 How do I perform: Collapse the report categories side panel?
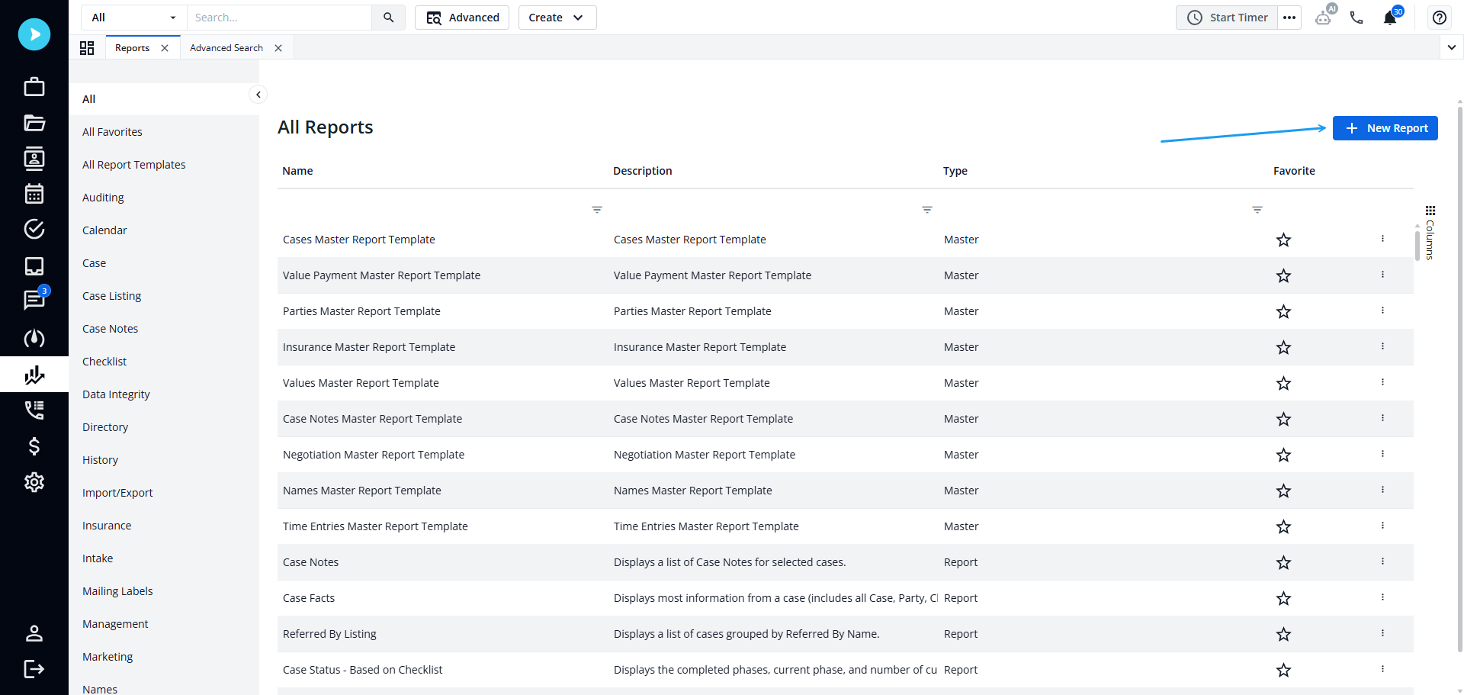(258, 95)
